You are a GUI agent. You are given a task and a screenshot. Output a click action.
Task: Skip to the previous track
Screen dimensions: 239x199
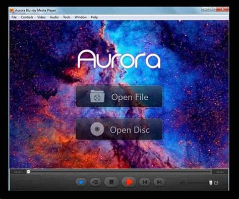145,182
